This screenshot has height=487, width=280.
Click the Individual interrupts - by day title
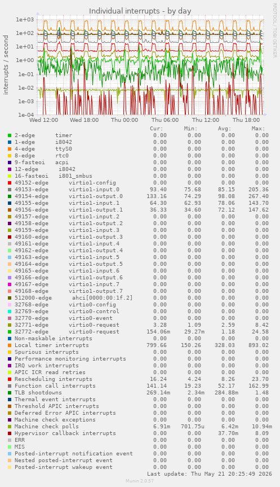[x=140, y=11]
